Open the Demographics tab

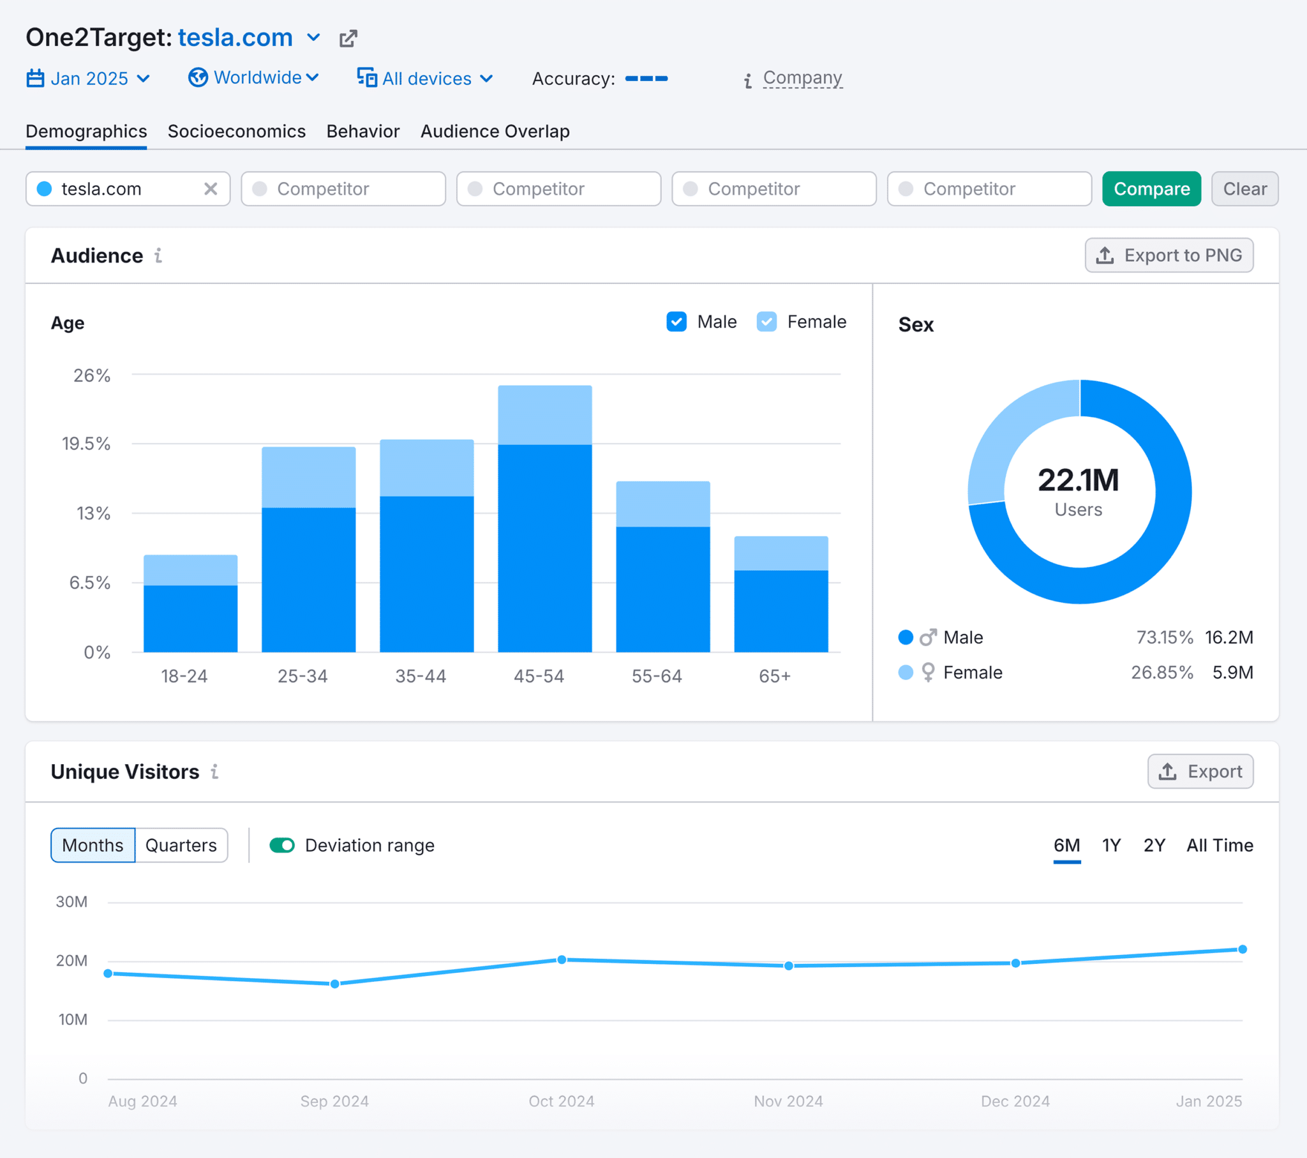pyautogui.click(x=86, y=131)
